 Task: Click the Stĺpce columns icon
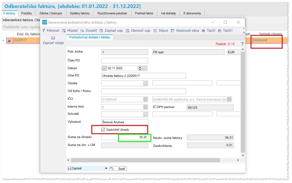[x=155, y=31]
